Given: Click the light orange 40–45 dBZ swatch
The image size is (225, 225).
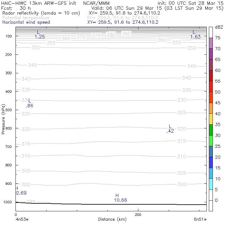Looking at the screenshot, I should (211, 108).
